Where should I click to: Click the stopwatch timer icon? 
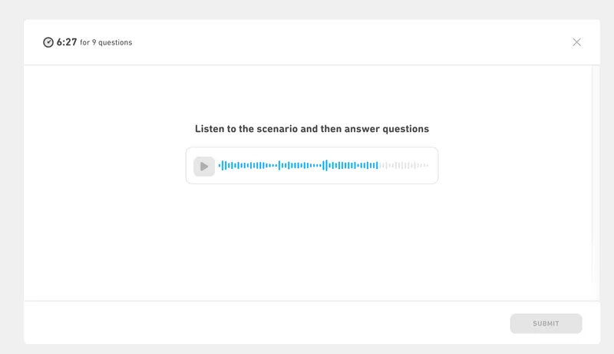[48, 42]
